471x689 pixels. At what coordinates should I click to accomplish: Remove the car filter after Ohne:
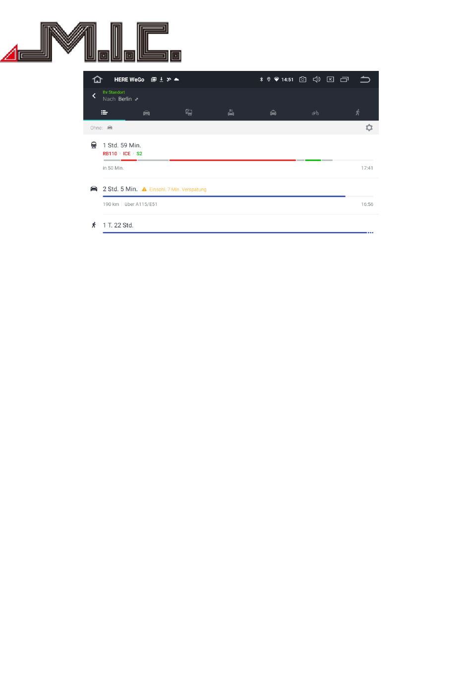coord(110,128)
